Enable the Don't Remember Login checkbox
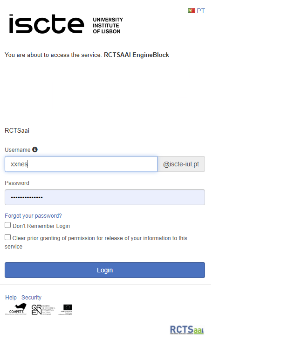The image size is (295, 342). 8,225
